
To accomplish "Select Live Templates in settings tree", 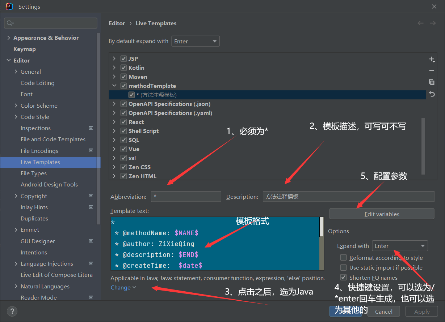I will (x=50, y=162).
